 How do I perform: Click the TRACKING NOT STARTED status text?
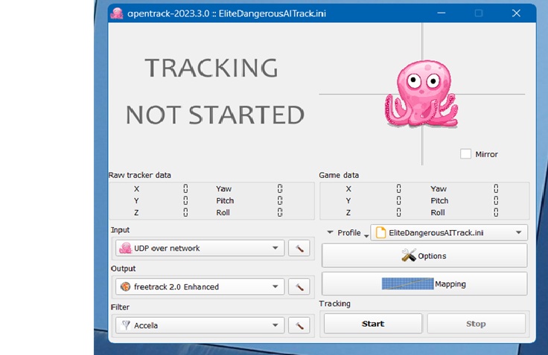(x=214, y=91)
